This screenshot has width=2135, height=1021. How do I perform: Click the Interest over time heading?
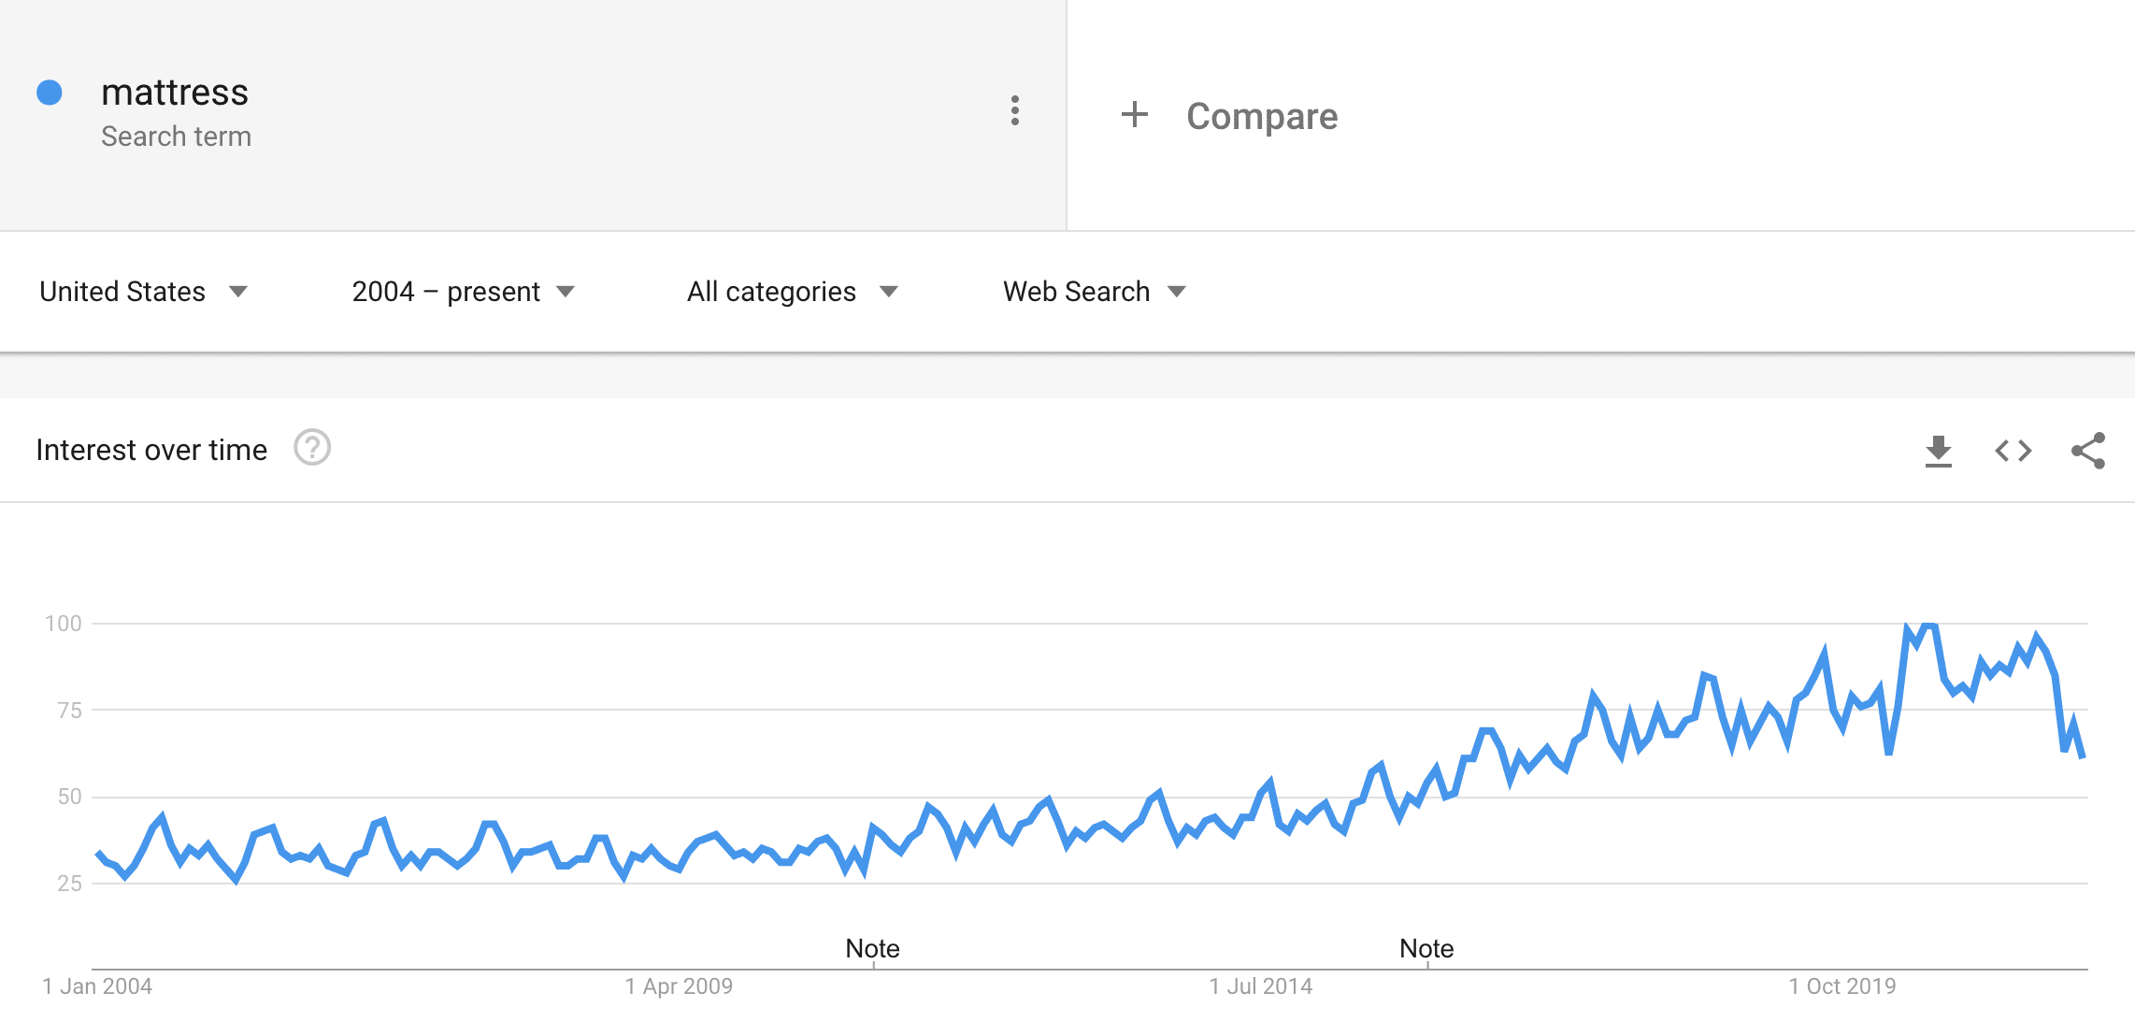coord(151,450)
